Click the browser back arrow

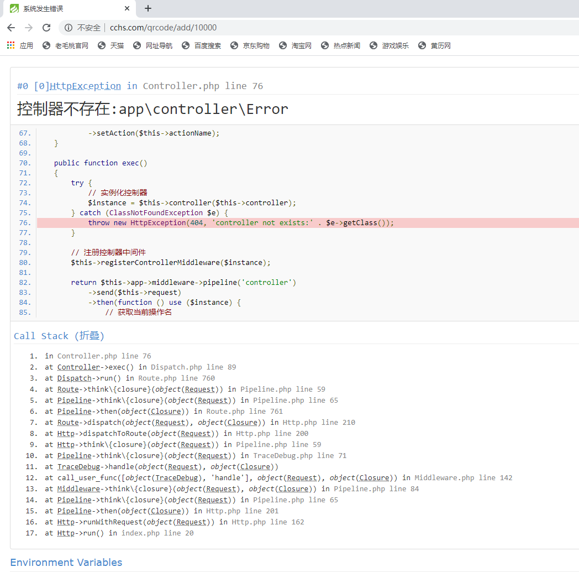coord(11,28)
